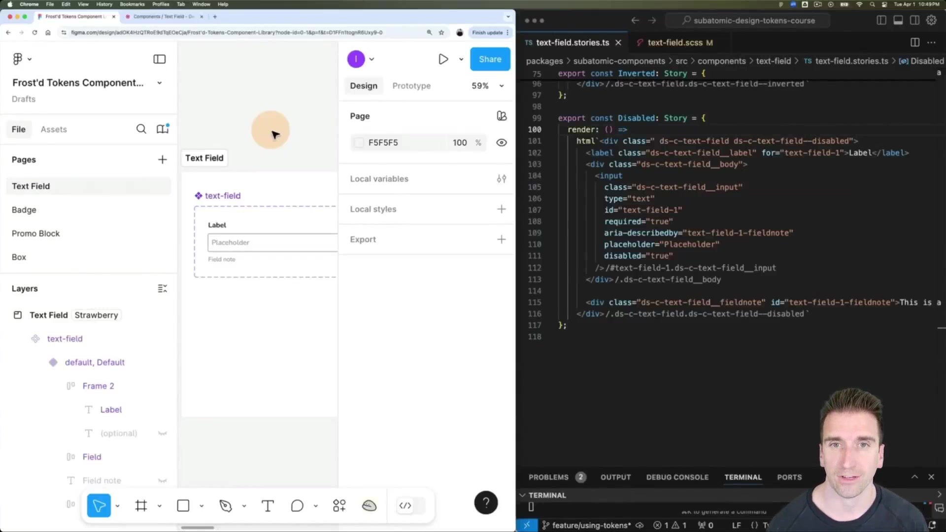The image size is (946, 532).
Task: Select the Move tool in Figma toolbar
Action: [99, 505]
